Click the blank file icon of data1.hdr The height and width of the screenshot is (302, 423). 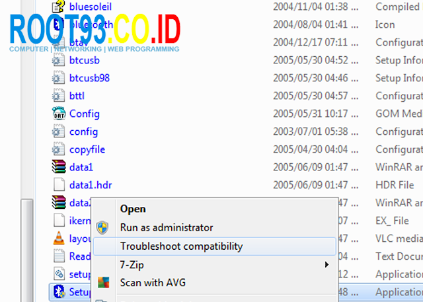59,184
